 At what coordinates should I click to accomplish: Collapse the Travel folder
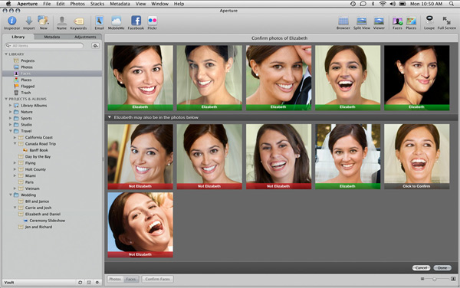(x=10, y=131)
